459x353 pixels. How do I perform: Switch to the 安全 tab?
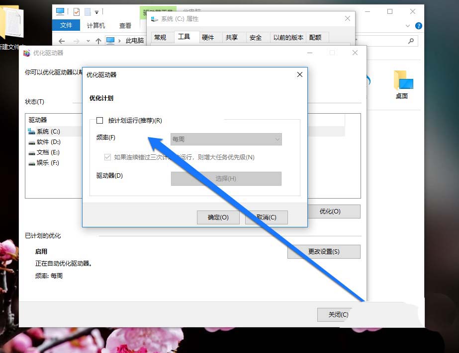(255, 37)
